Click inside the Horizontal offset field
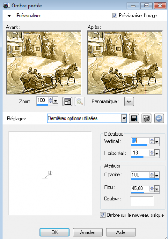Viewport: 168px width, 239px height. click(x=140, y=153)
